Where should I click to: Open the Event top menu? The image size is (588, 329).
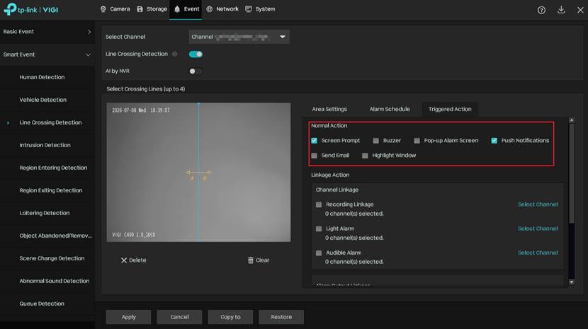tap(186, 9)
